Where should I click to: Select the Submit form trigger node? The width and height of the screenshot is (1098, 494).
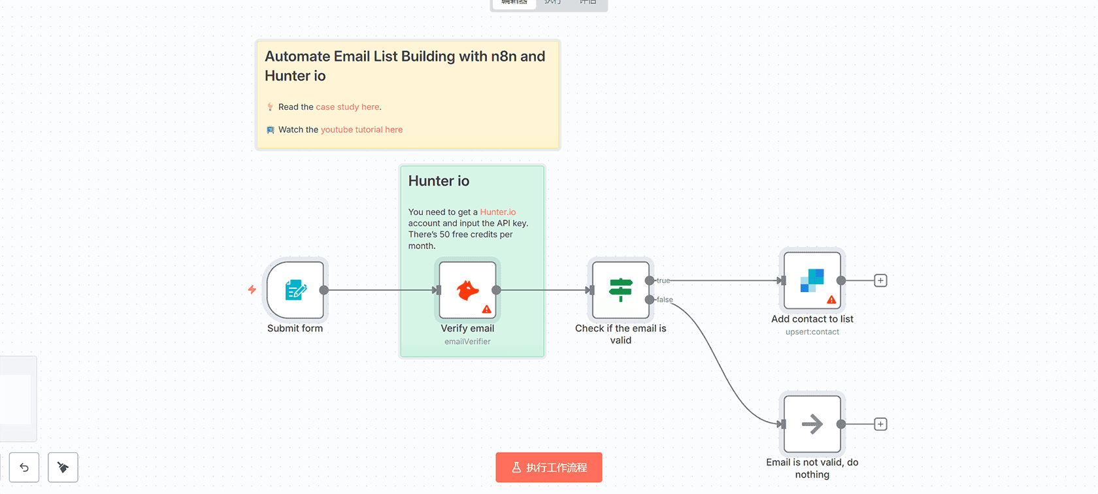(x=295, y=290)
